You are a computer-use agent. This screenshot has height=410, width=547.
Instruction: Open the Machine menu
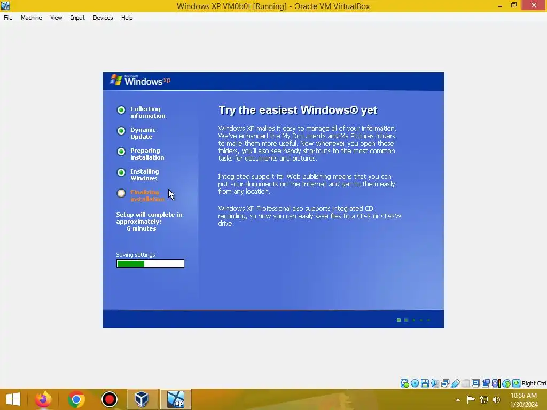click(31, 18)
